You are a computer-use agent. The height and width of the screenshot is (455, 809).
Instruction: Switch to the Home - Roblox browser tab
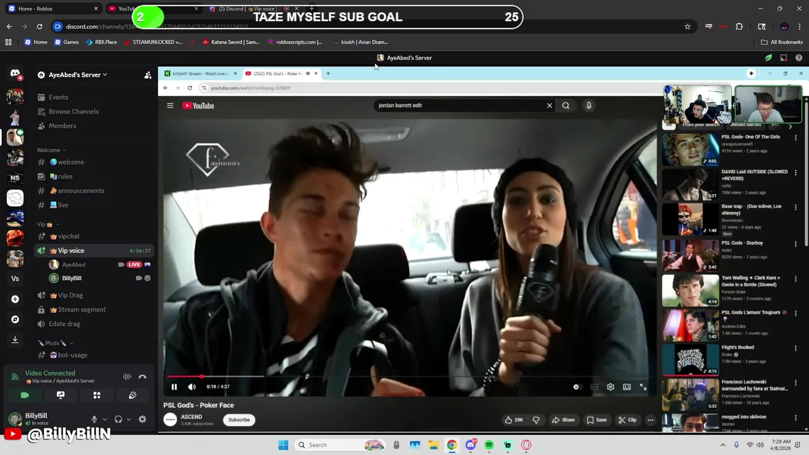(x=54, y=9)
